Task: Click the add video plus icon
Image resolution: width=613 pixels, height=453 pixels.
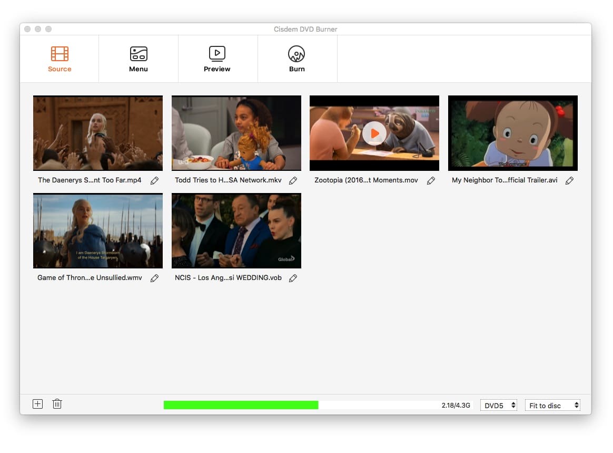Action: pos(37,403)
